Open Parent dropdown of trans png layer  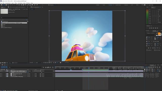pyautogui.click(x=47, y=76)
